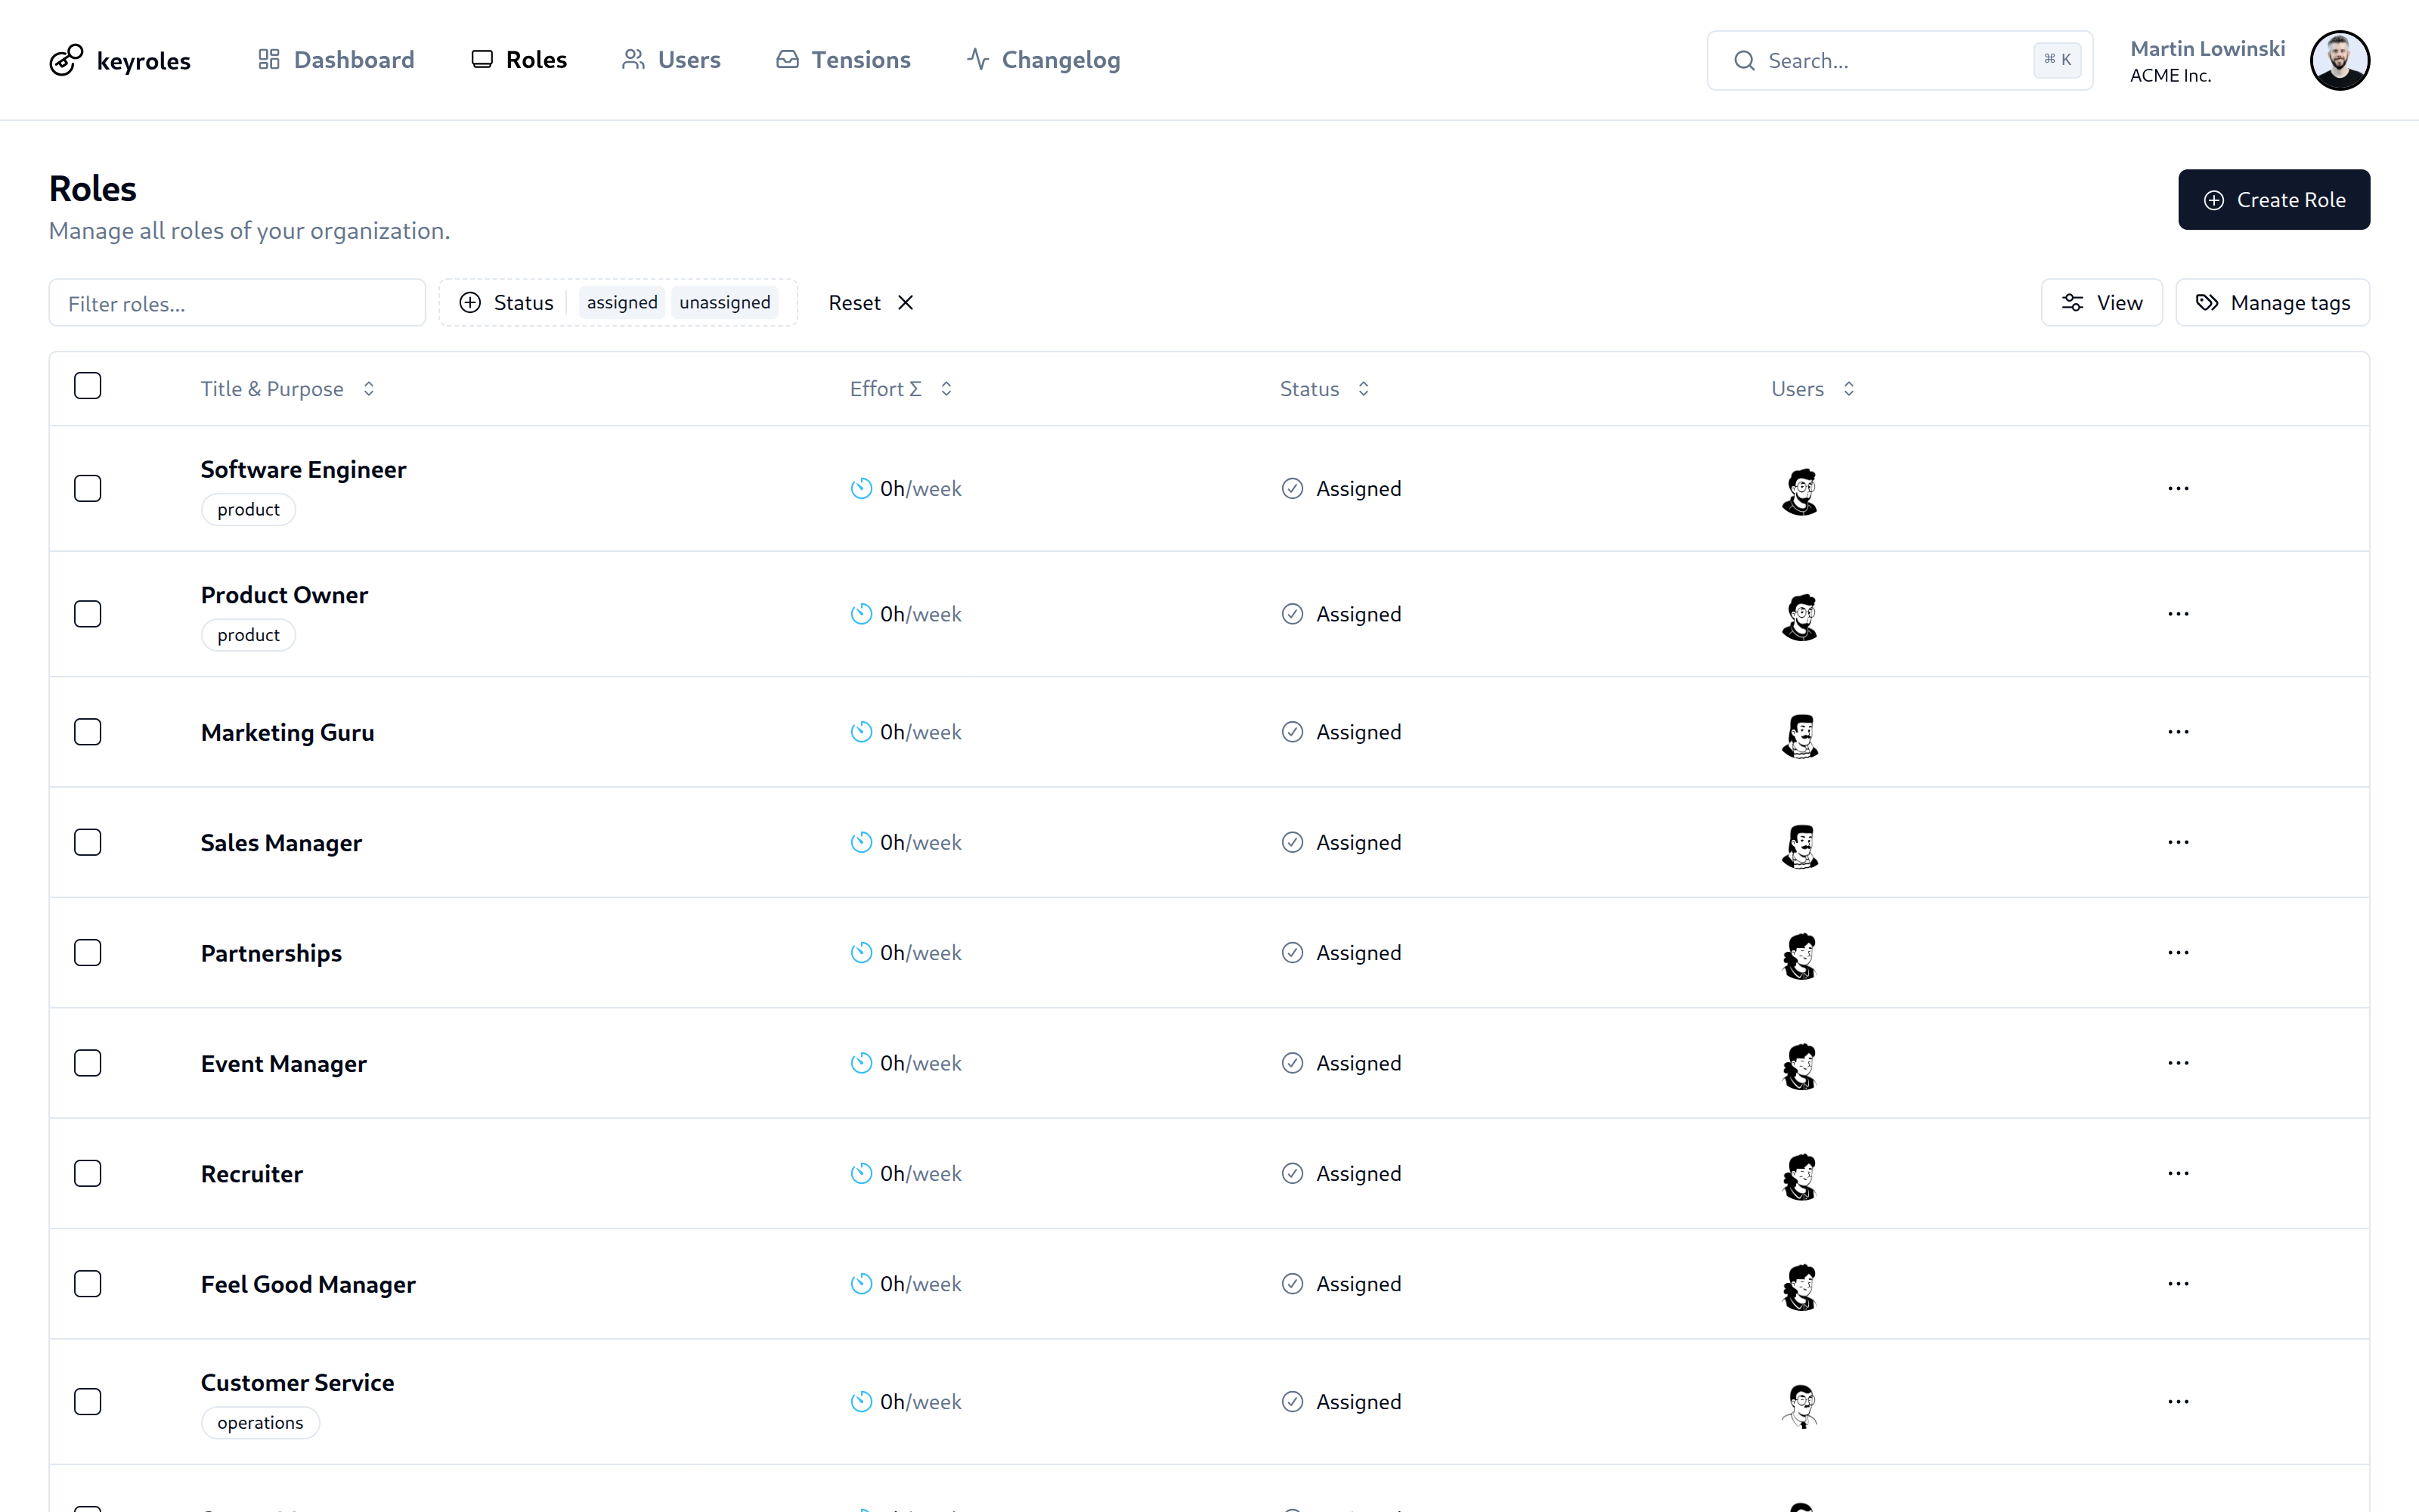Viewport: 2419px width, 1512px height.
Task: Check the Product Owner row checkbox
Action: [88, 613]
